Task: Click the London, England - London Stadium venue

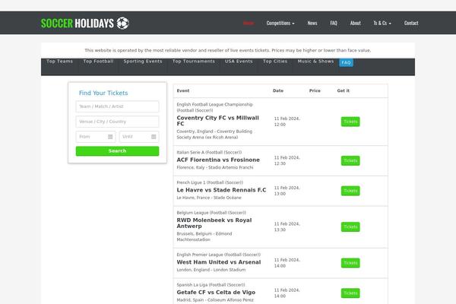Action: (211, 270)
